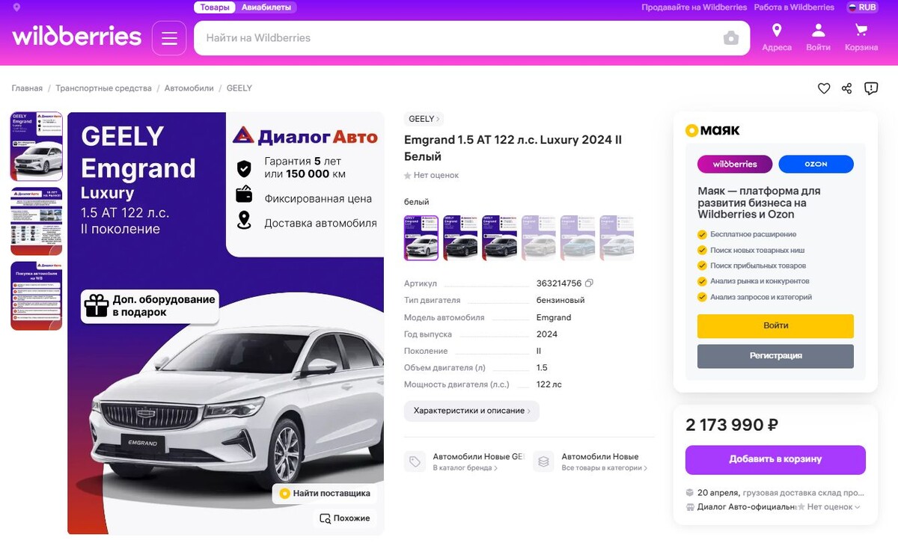Click the report complaint speech-bubble icon
Screen dimensions: 898x549
pos(871,88)
